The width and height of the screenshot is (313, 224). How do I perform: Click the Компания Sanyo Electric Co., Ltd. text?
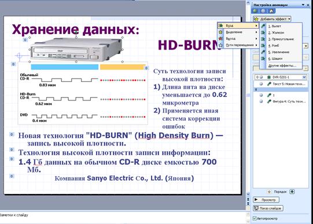tap(124, 178)
